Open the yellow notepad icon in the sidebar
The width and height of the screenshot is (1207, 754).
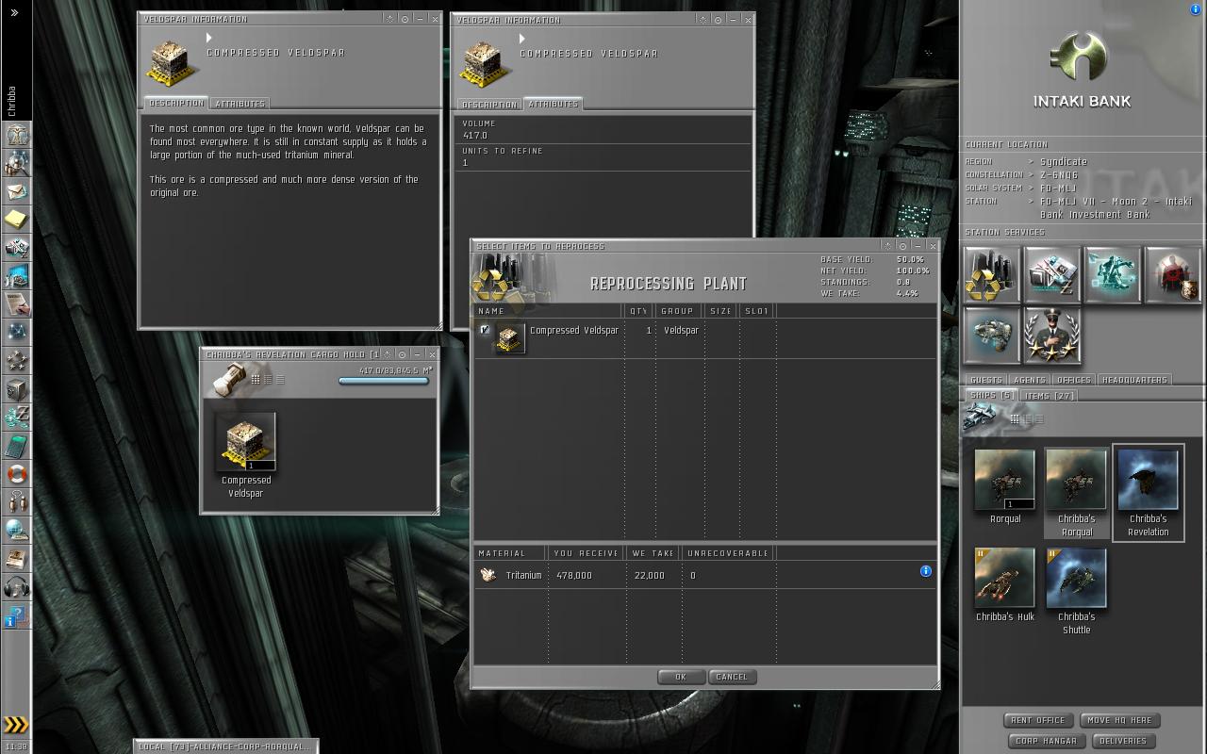(17, 221)
